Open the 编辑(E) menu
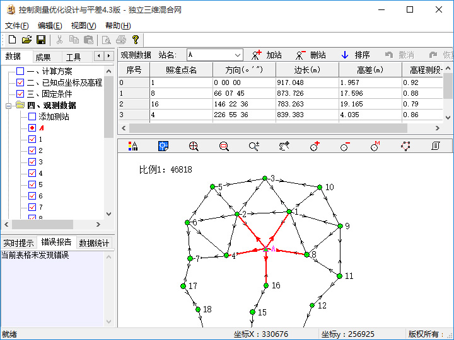Image resolution: width=454 pixels, height=340 pixels. point(50,26)
